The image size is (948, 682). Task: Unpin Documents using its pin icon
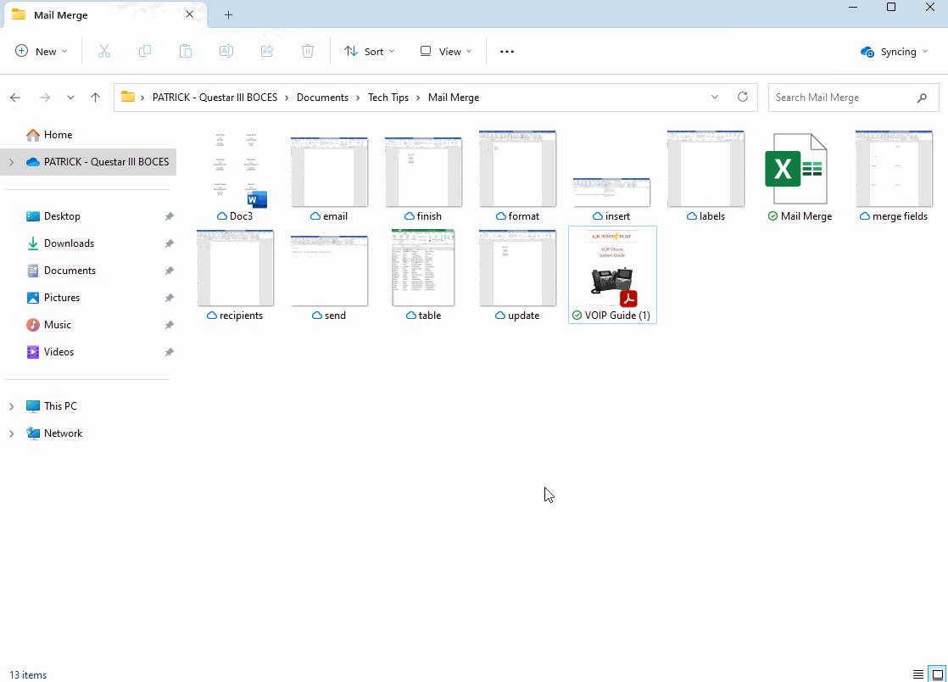[170, 271]
